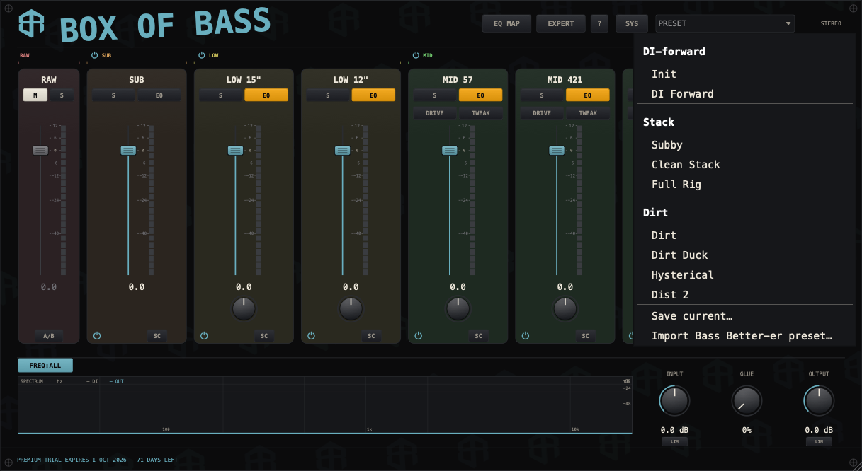
Task: Open DRIVE on the MID 421 channel
Action: click(542, 113)
